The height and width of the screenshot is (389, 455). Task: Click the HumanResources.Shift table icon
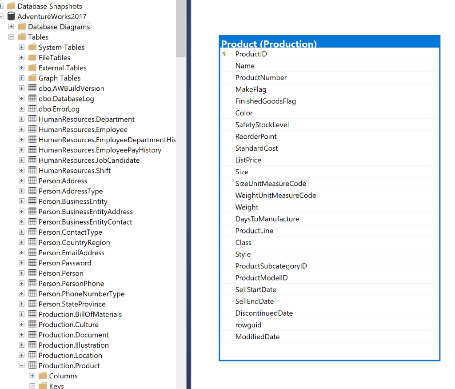pyautogui.click(x=32, y=170)
